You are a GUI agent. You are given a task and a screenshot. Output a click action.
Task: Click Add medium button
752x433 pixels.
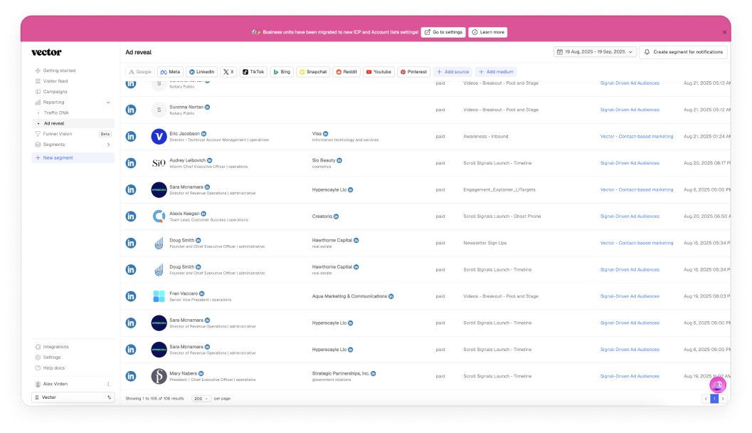[496, 72]
